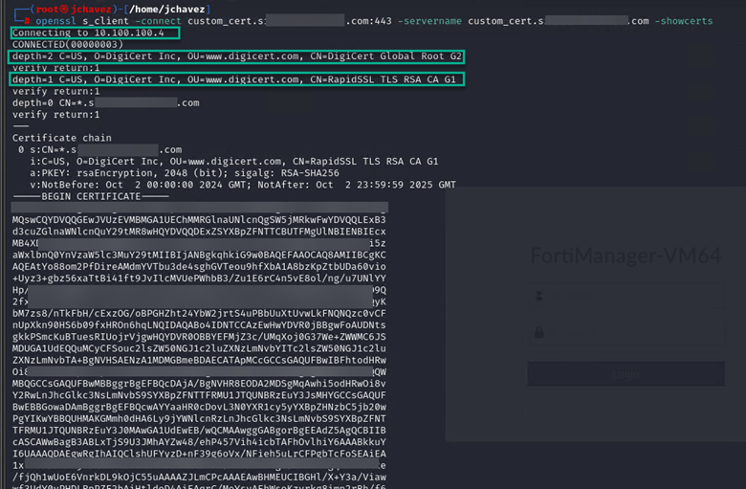Click the 'verify return:1' line below depth=0

pyautogui.click(x=55, y=115)
